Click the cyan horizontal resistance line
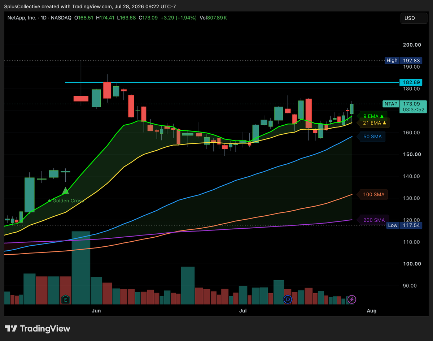The image size is (433, 341). tap(232, 82)
